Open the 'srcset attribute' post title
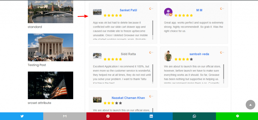This screenshot has height=120, width=258. 40,103
